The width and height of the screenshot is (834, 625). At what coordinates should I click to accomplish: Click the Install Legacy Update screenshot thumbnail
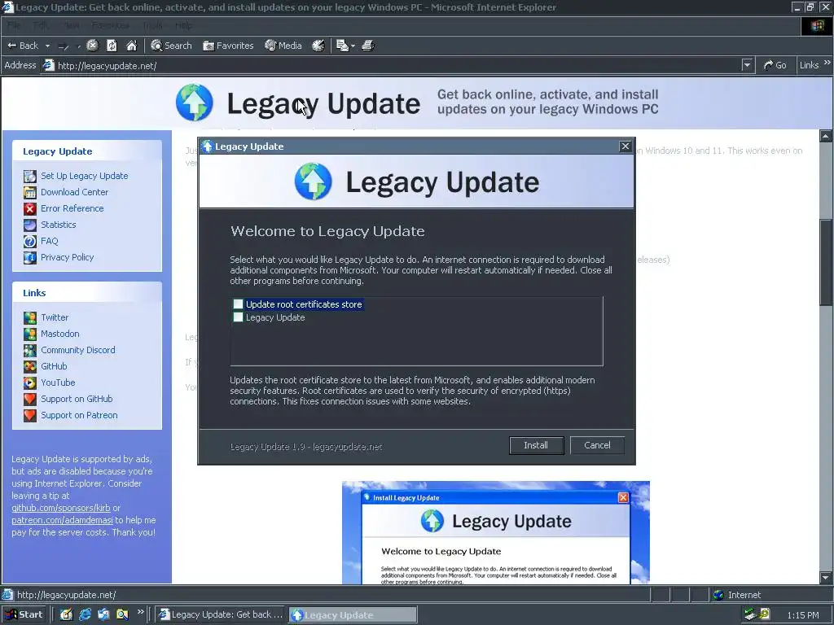496,532
